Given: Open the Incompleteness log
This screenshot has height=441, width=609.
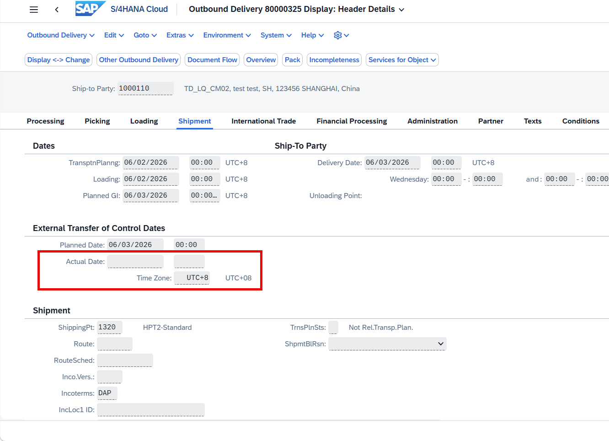Looking at the screenshot, I should [334, 60].
